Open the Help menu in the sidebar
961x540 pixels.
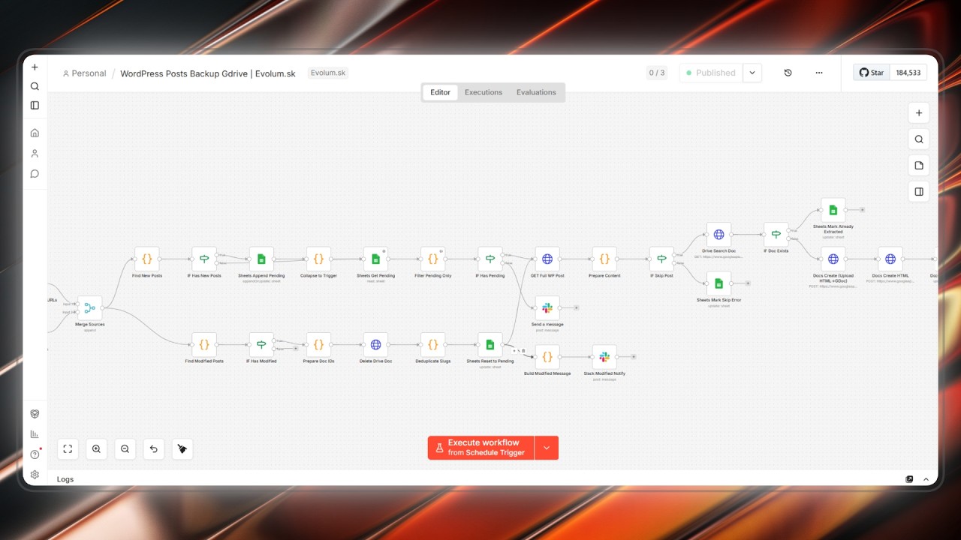(x=35, y=454)
